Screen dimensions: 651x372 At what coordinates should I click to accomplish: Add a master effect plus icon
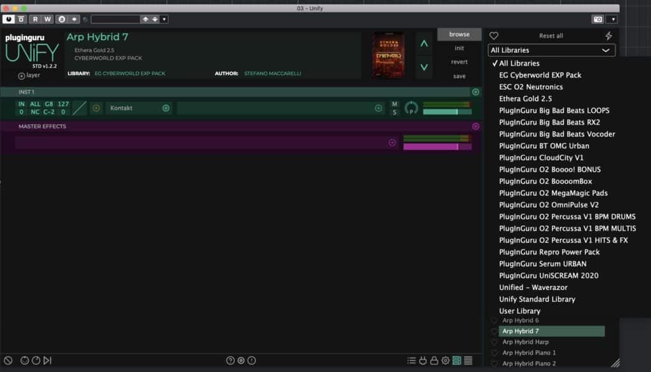392,142
